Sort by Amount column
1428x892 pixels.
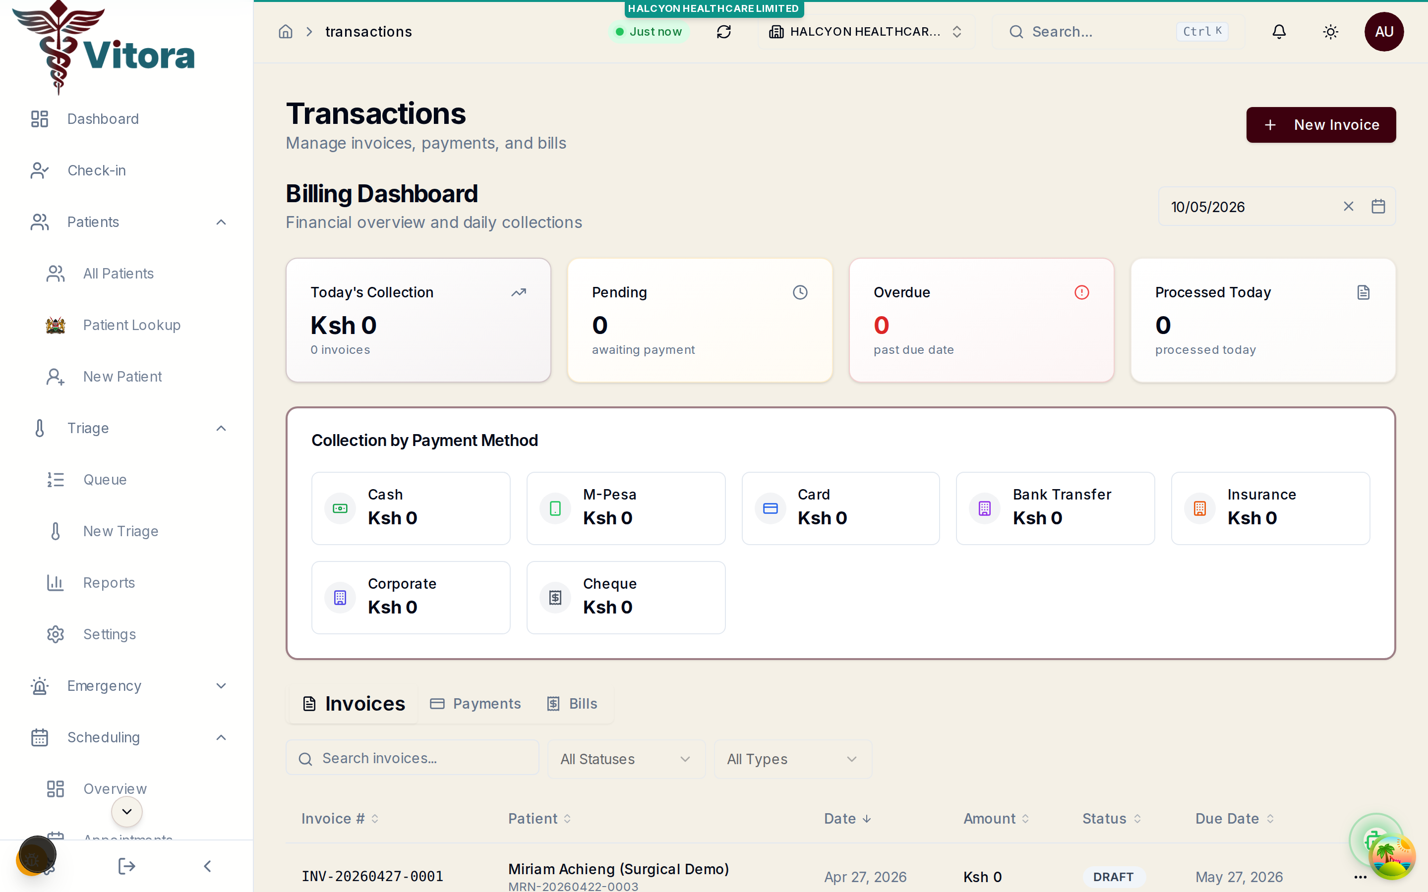point(996,819)
